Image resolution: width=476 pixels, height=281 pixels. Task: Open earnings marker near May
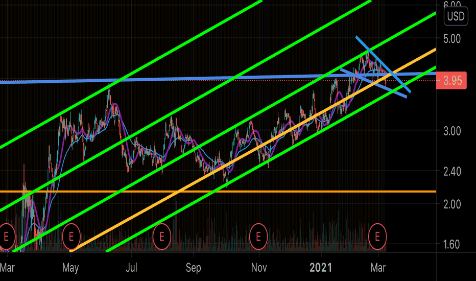(71, 237)
